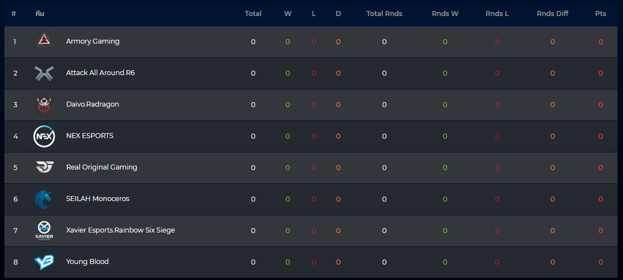Open the Armory Gaming team name link
The height and width of the screenshot is (280, 623).
tap(93, 41)
